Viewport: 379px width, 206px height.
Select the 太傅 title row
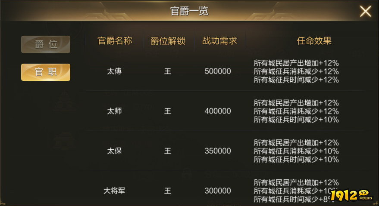(114, 71)
